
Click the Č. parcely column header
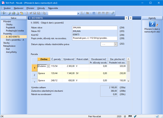(56, 59)
